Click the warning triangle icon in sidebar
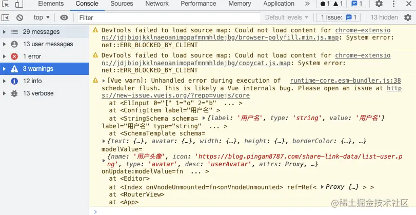 (14, 69)
